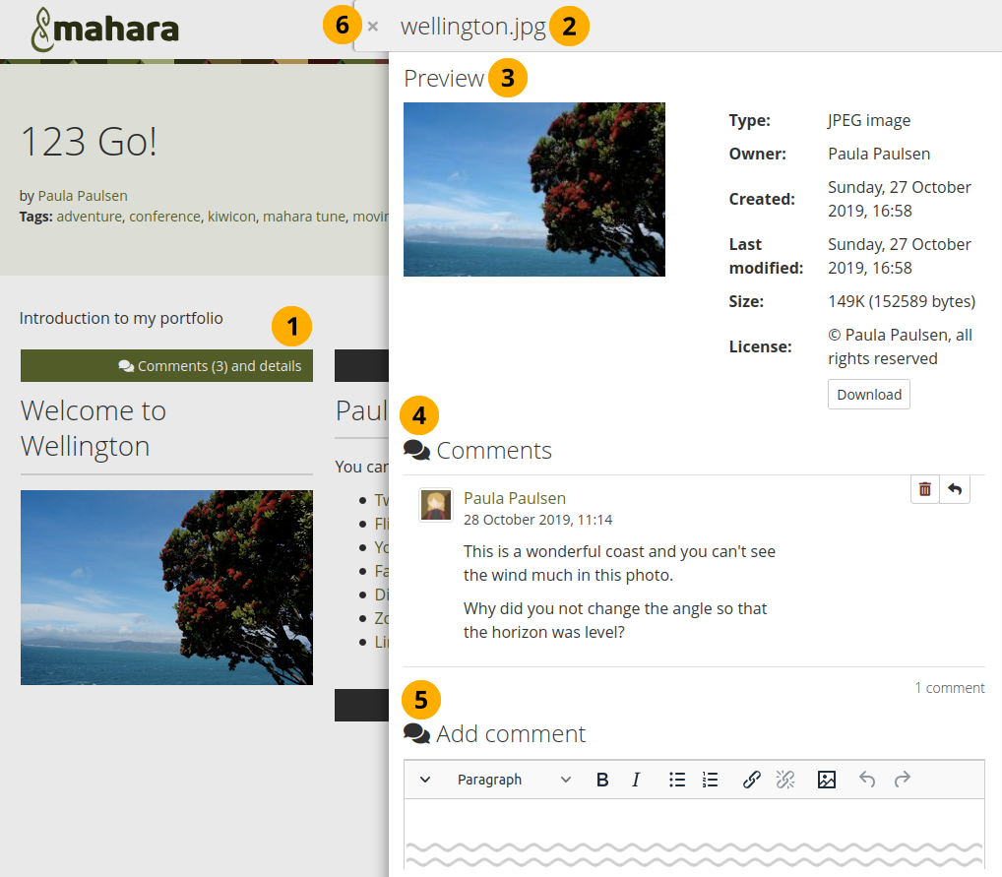Click the wellington.jpg preview image
1002x877 pixels.
pos(533,190)
